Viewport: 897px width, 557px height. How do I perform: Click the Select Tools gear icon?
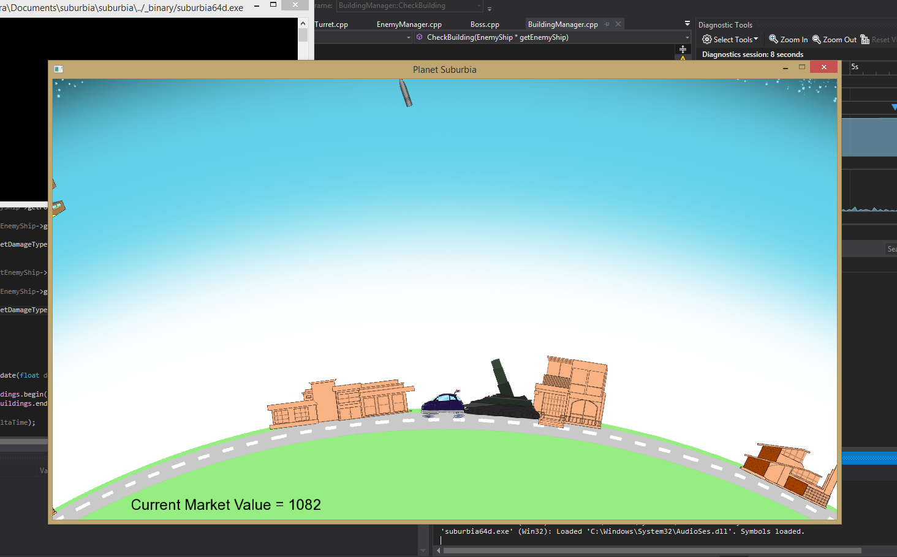click(706, 39)
